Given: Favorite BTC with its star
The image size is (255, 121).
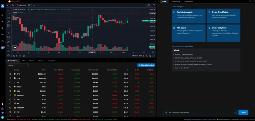Looking at the screenshot, I should point(10,74).
